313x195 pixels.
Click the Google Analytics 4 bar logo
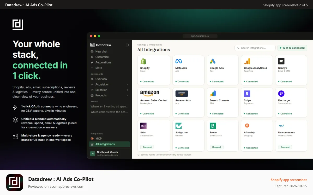coord(247,61)
